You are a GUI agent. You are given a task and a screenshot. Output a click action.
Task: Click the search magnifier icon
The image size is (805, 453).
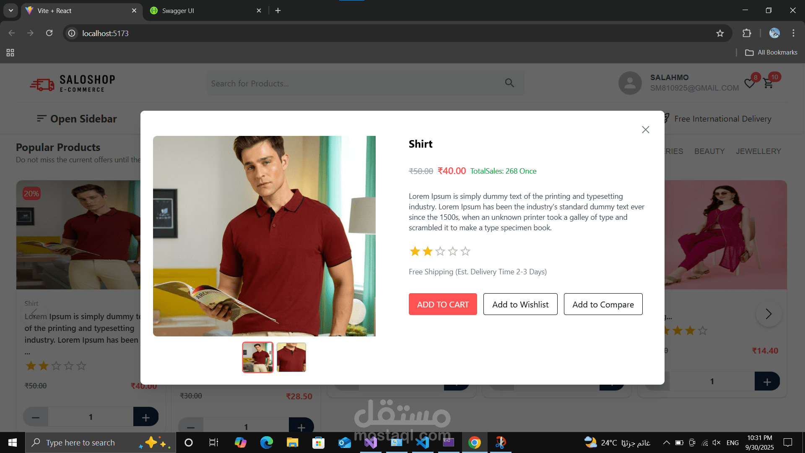pyautogui.click(x=509, y=83)
